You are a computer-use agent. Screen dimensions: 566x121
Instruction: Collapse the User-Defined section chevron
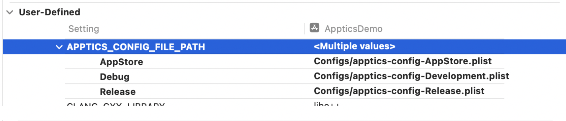click(x=10, y=12)
